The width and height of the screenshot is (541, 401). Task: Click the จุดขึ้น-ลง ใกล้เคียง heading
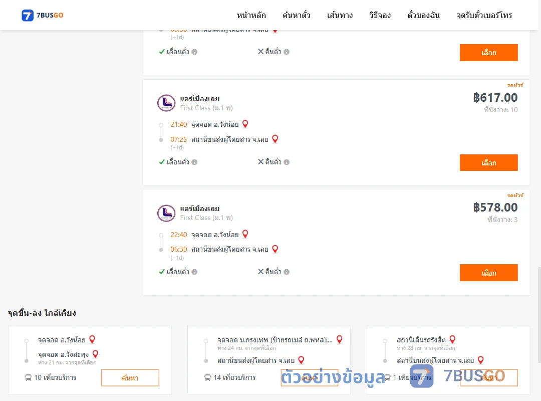(42, 313)
